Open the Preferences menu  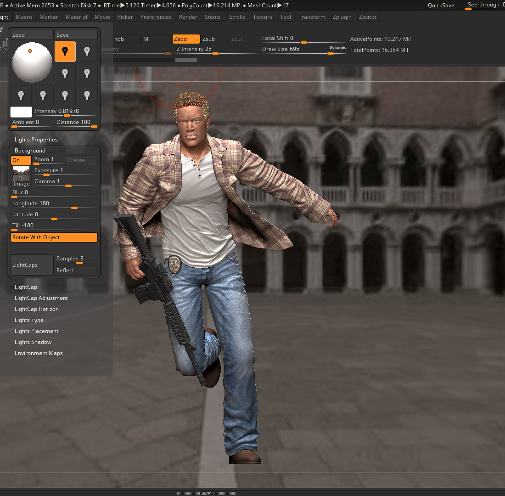(x=156, y=17)
